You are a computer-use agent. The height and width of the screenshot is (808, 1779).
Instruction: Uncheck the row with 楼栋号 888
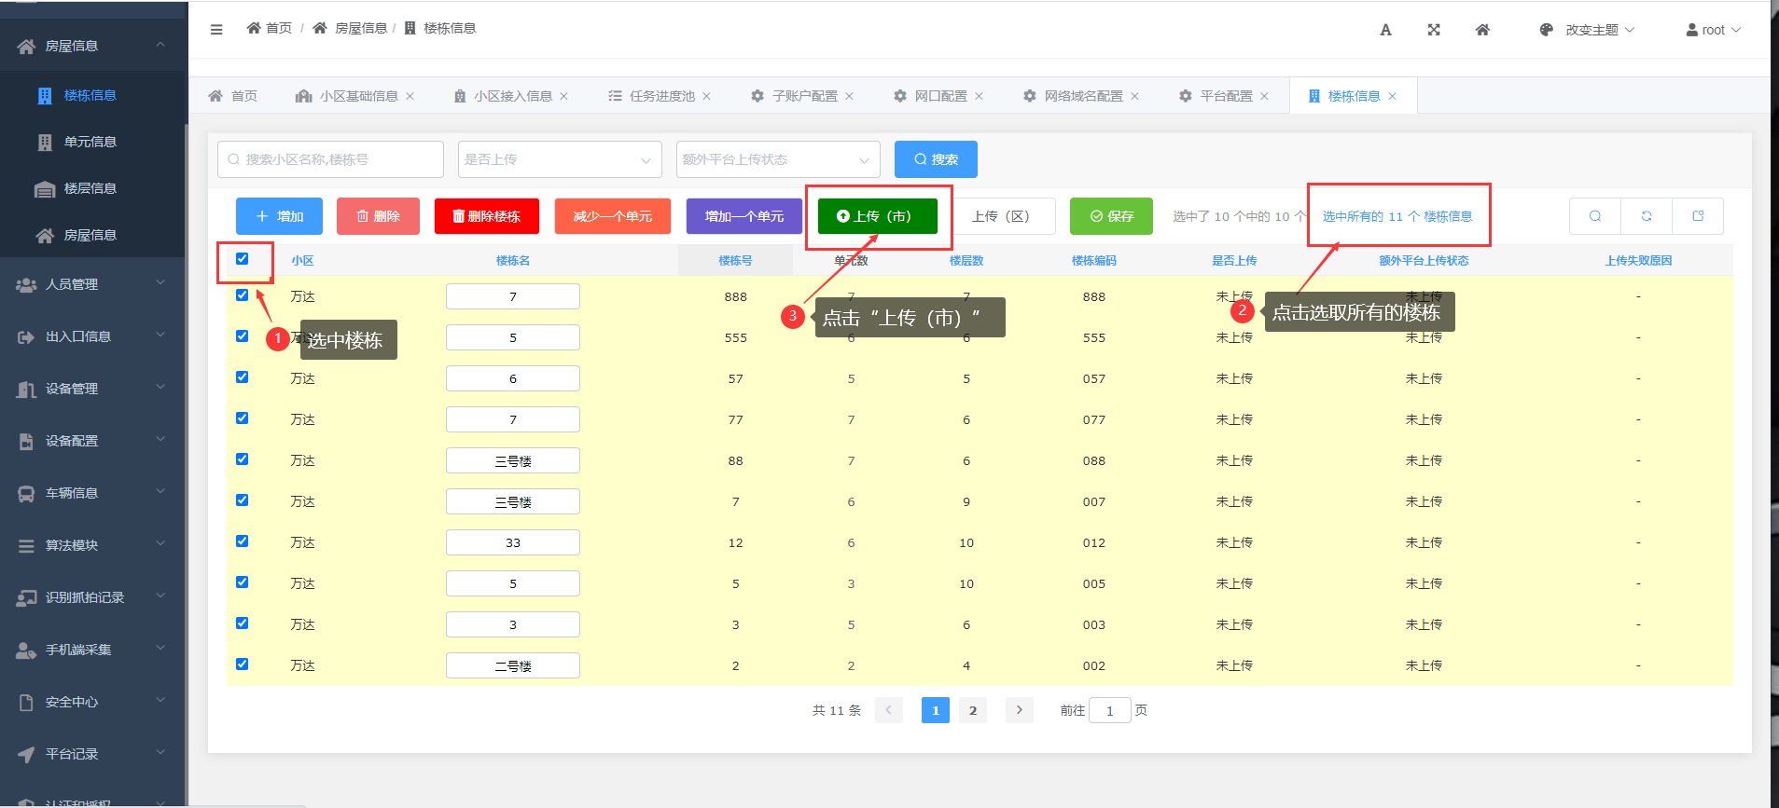[x=243, y=295]
